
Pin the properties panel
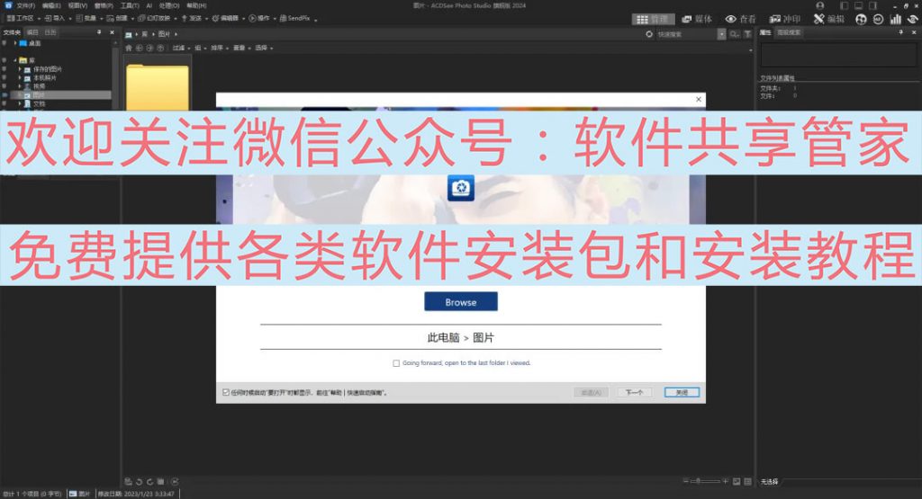pyautogui.click(x=900, y=32)
